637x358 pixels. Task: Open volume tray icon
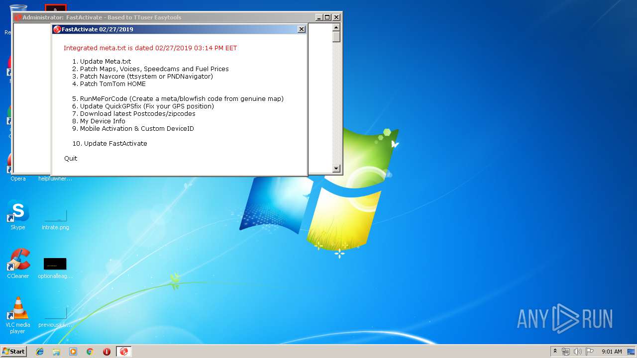[578, 352]
